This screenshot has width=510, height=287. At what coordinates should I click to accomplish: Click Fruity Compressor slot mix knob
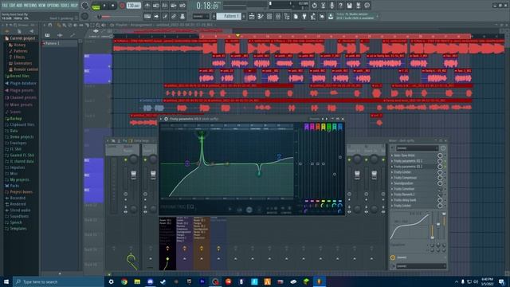click(440, 178)
